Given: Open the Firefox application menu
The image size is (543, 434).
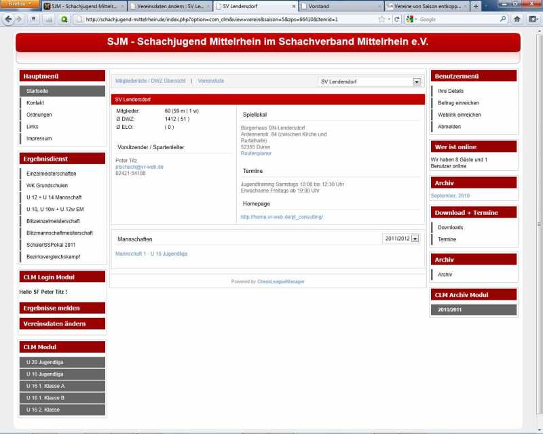Looking at the screenshot, I should 19,4.
